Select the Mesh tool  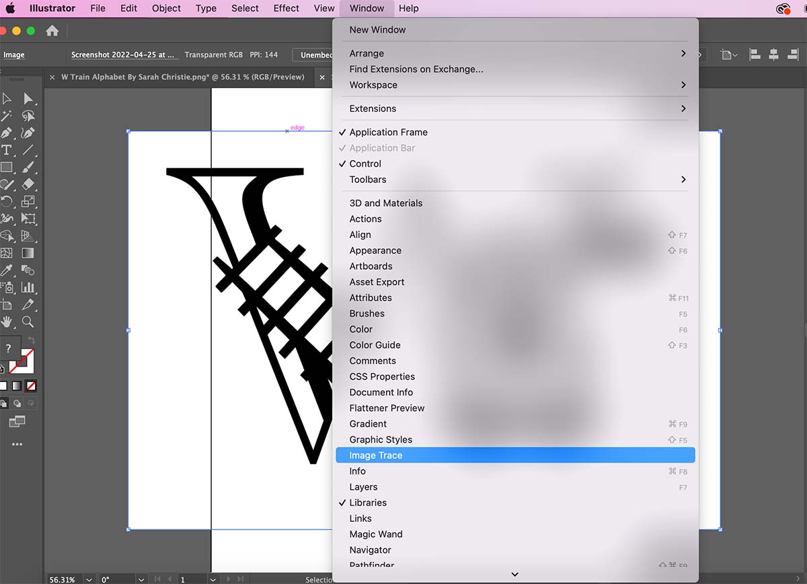click(x=7, y=254)
